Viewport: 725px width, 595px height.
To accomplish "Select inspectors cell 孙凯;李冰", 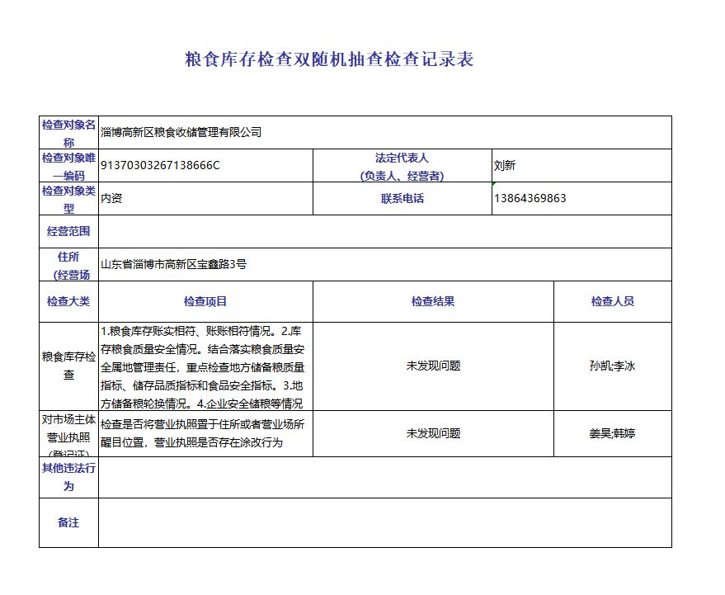I will [612, 366].
